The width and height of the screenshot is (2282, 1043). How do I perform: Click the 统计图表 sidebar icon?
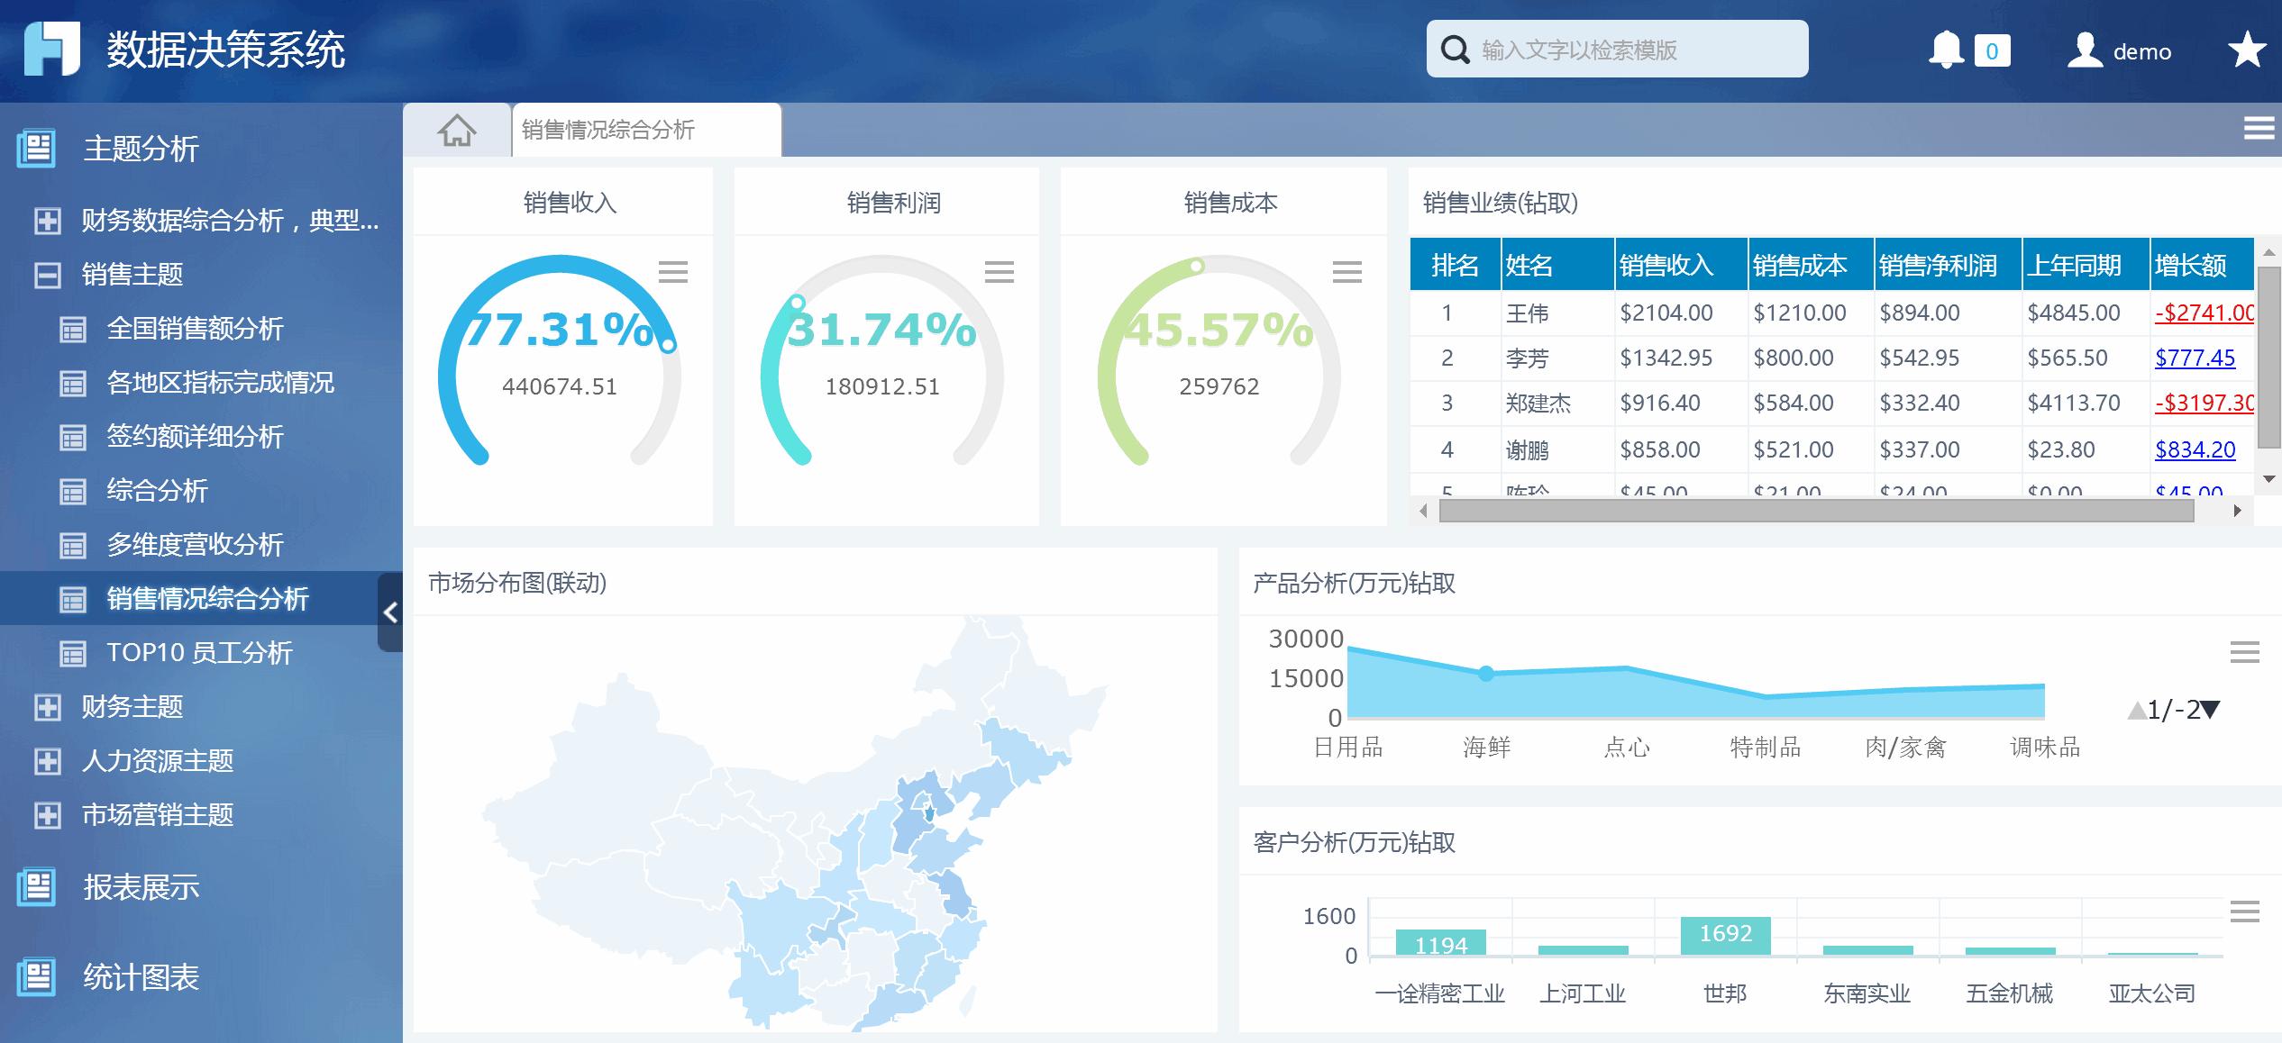(34, 975)
